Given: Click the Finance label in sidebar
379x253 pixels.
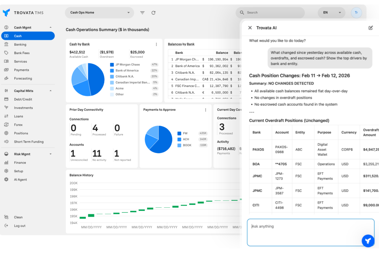Looking at the screenshot, I should 20,163.
